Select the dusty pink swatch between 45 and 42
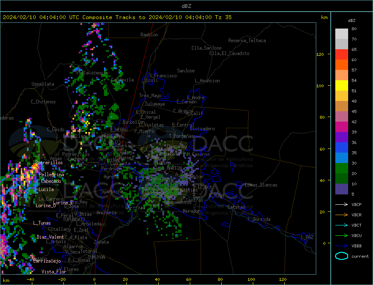The image size is (373, 285). point(342,116)
